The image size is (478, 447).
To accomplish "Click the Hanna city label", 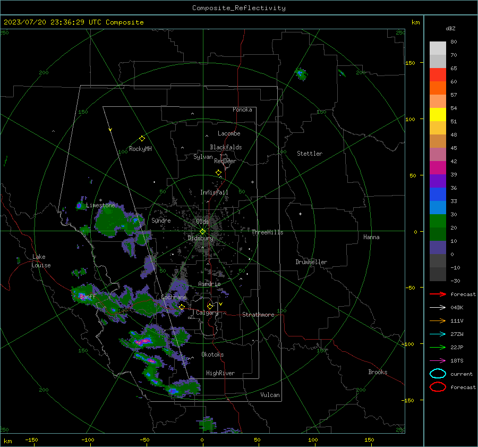I will tap(371, 237).
